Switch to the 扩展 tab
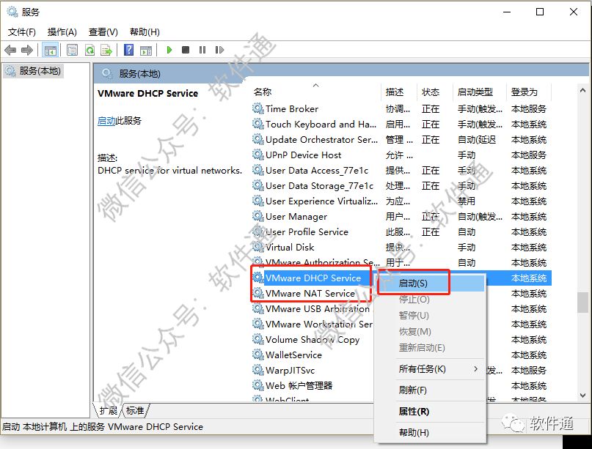Screen dimensions: 592x449 [108, 410]
